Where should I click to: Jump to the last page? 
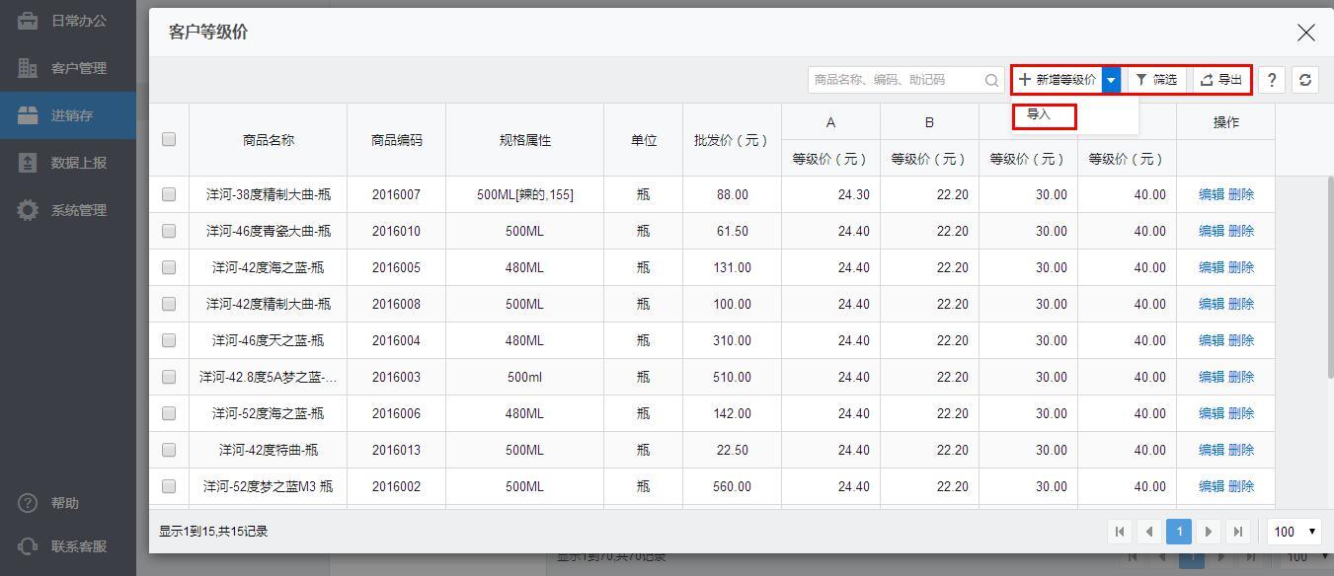click(1238, 532)
